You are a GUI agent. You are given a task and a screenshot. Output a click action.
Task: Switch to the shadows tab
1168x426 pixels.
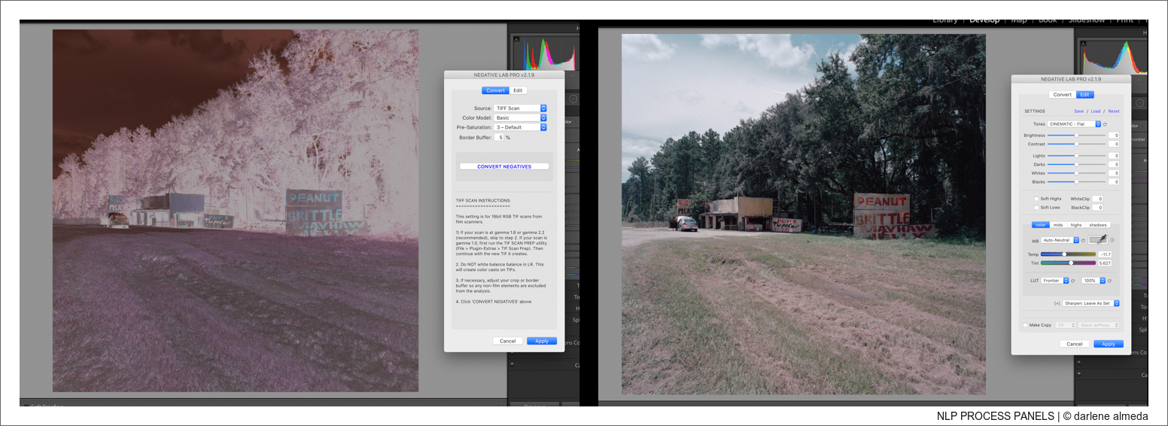1098,225
